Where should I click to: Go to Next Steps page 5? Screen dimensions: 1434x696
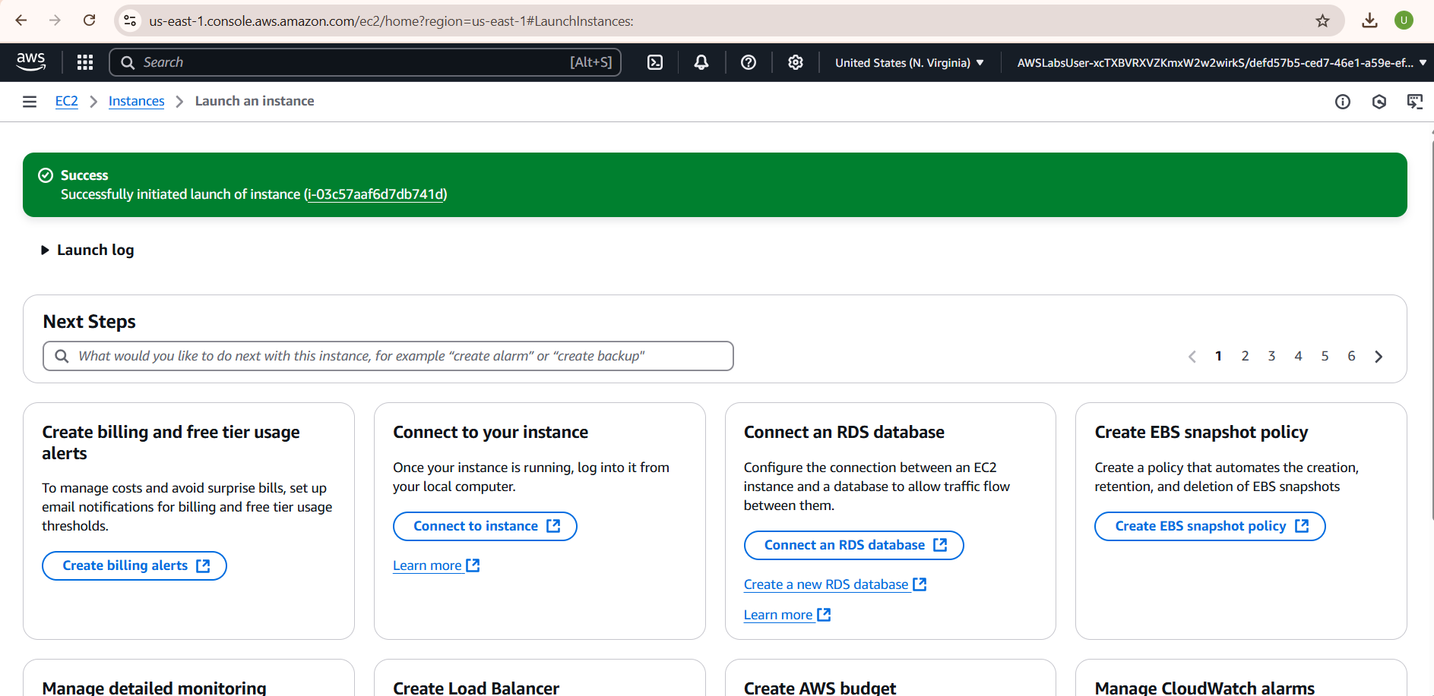tap(1325, 356)
